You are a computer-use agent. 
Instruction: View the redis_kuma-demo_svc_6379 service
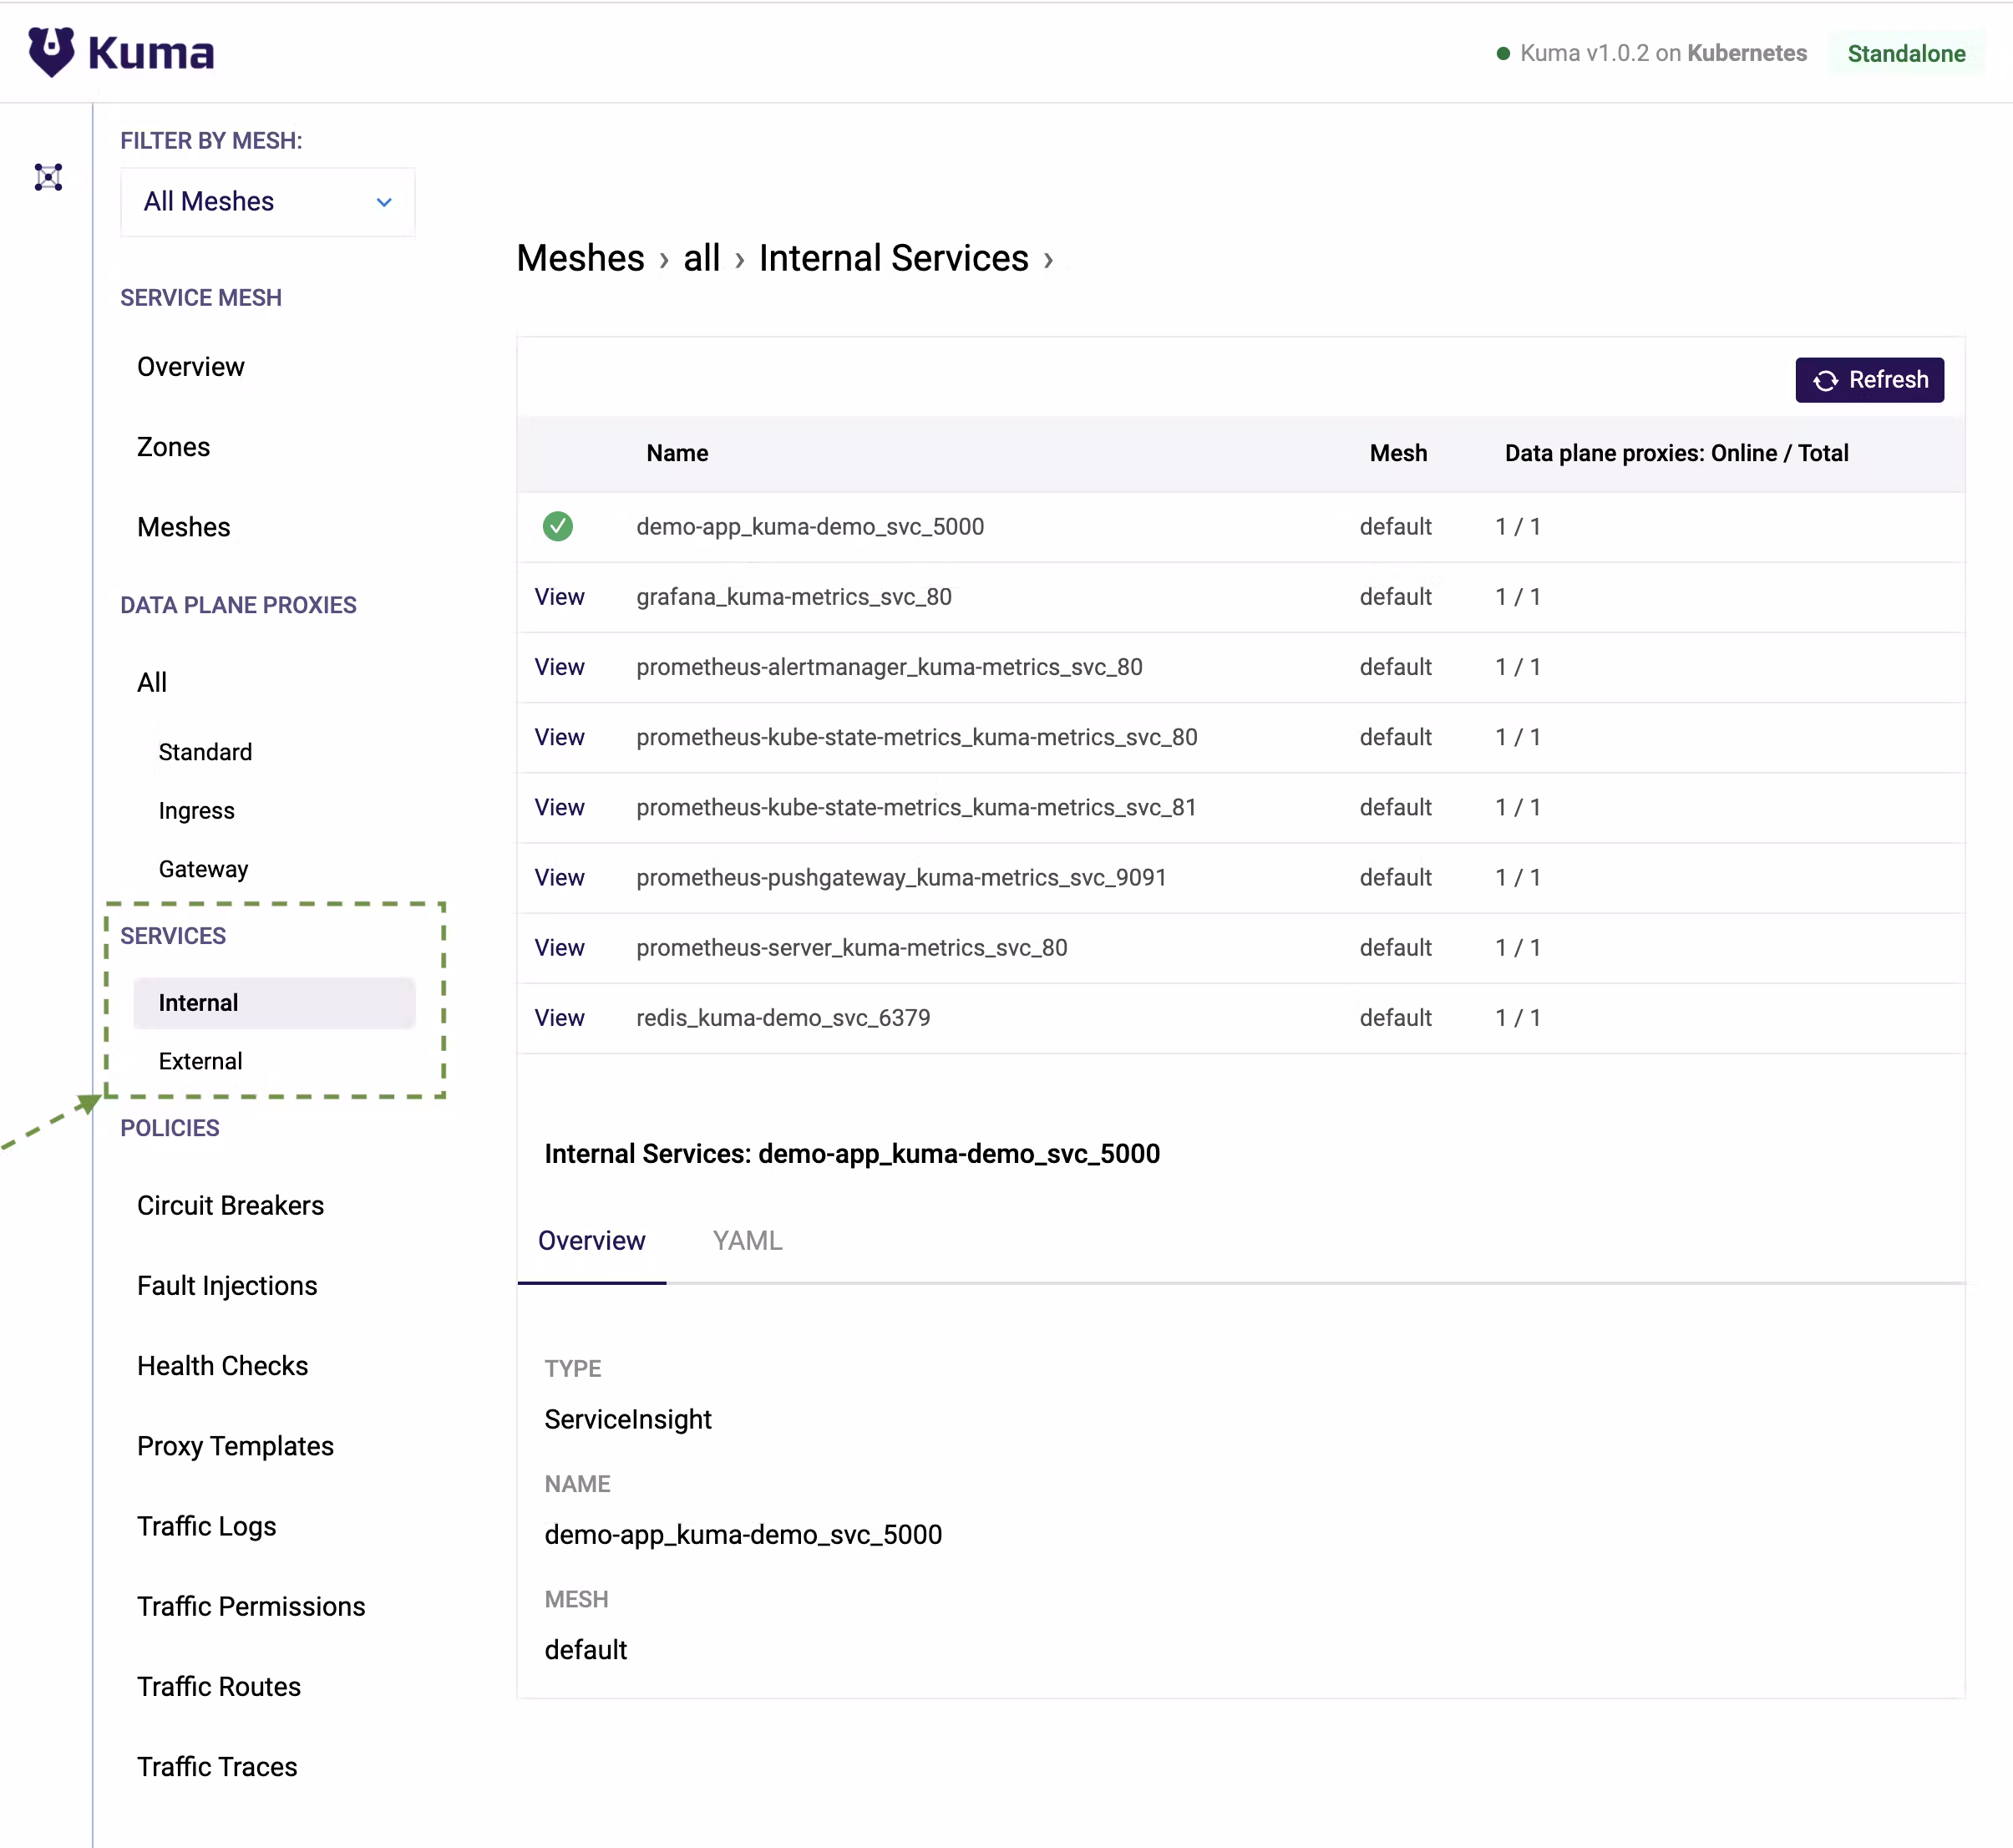559,1018
